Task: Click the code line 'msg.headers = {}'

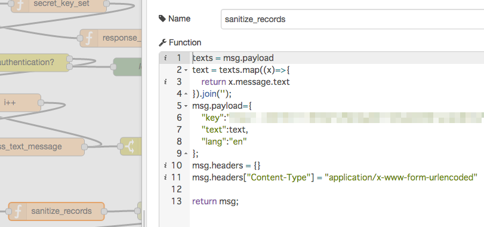Action: (x=226, y=165)
